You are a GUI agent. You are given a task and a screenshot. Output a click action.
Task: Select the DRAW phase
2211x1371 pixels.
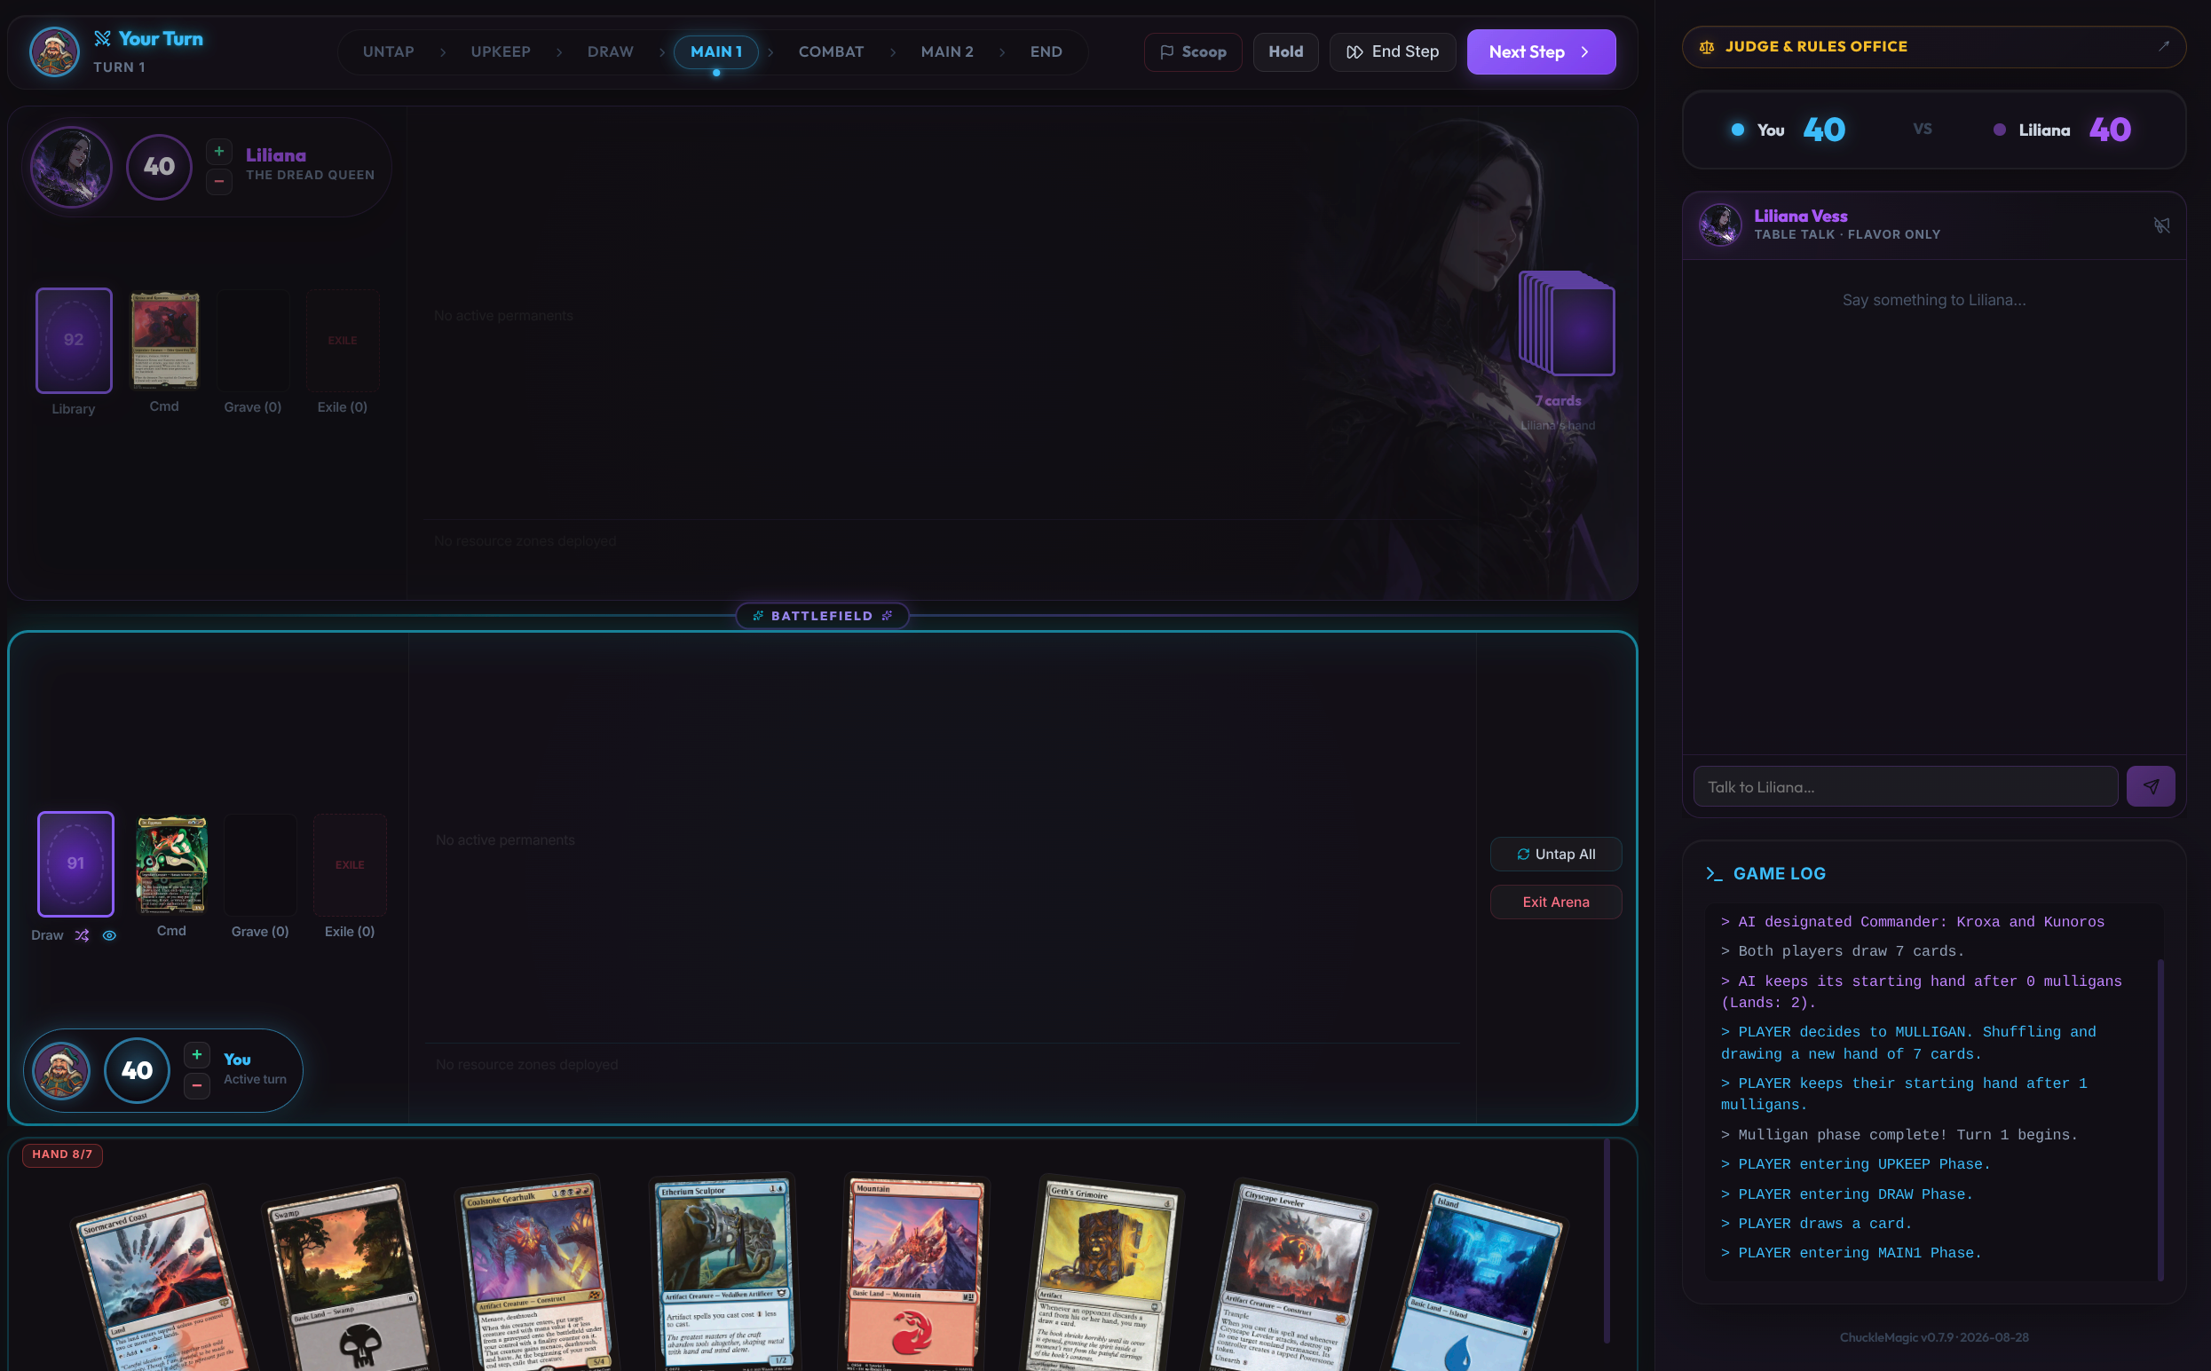coord(611,51)
